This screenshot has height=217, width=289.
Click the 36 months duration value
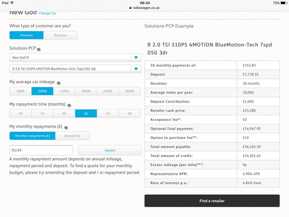(x=251, y=84)
